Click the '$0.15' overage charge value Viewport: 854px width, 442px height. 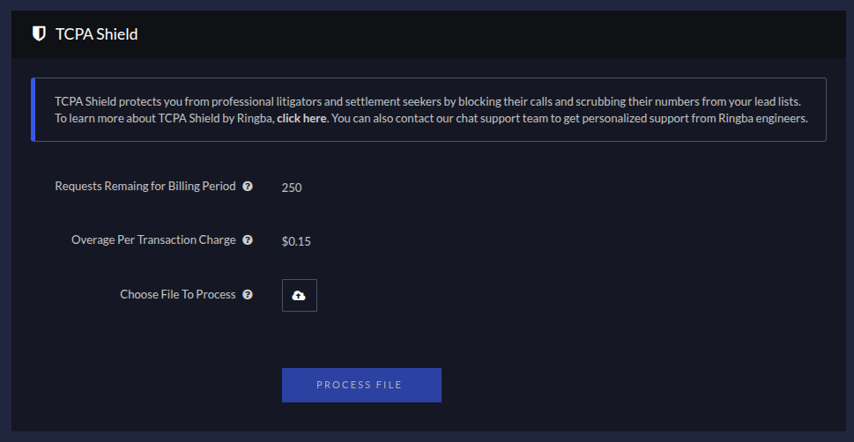[x=296, y=241]
